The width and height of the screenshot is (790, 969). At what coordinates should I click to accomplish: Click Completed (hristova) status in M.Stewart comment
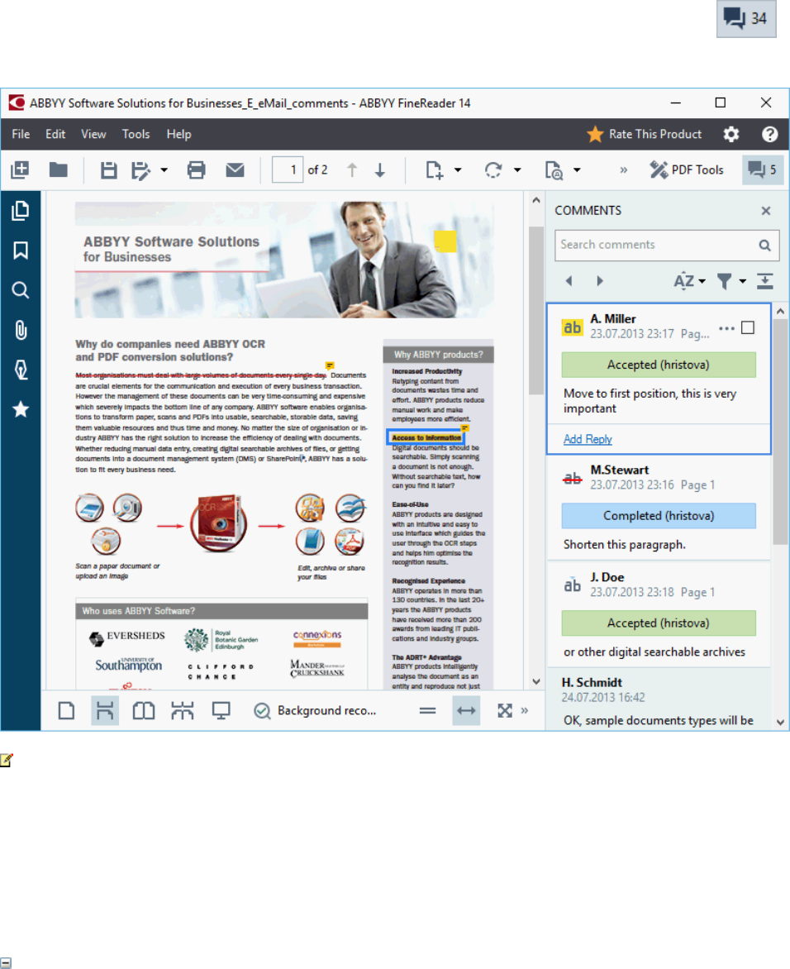(x=659, y=515)
